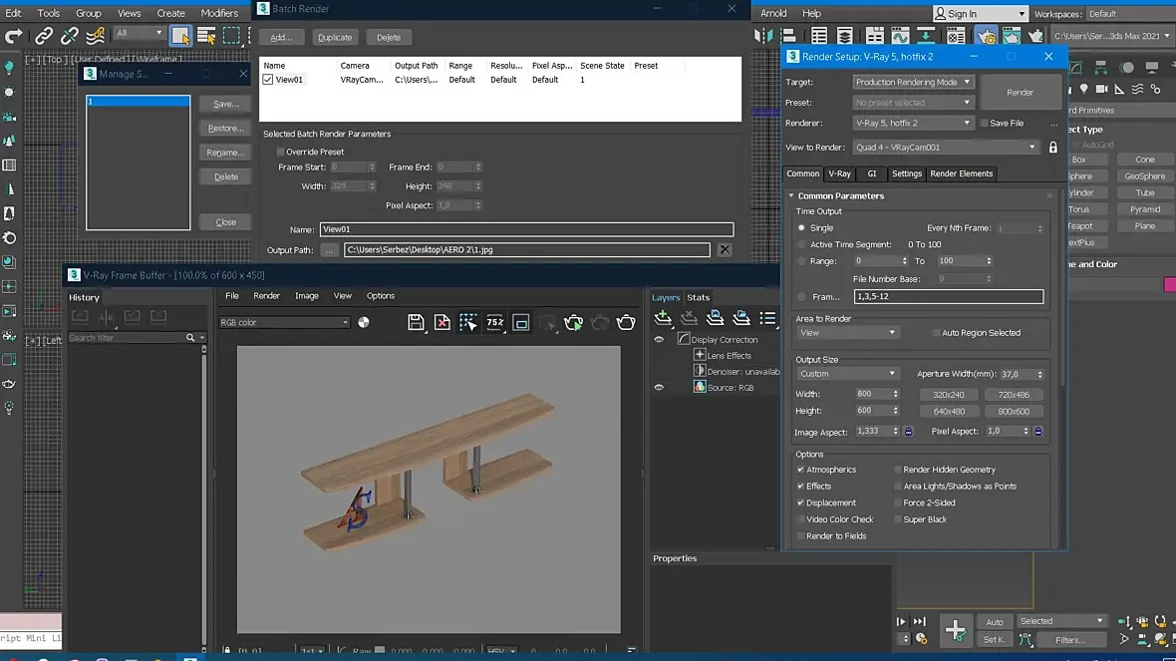The width and height of the screenshot is (1176, 661).
Task: Click the Create layer icon in Layers panel
Action: click(663, 318)
